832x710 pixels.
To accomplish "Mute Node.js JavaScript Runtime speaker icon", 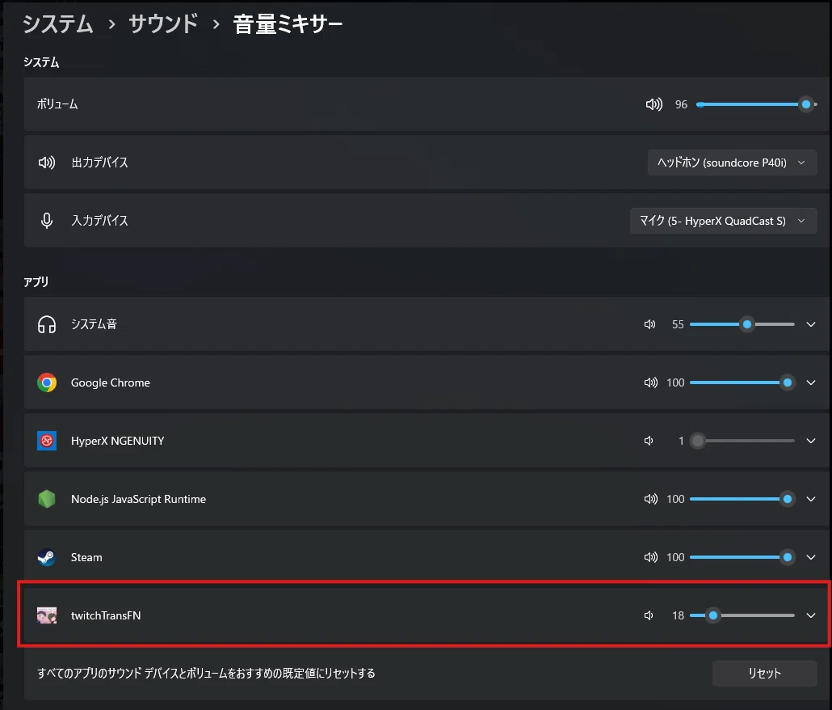I will 650,499.
